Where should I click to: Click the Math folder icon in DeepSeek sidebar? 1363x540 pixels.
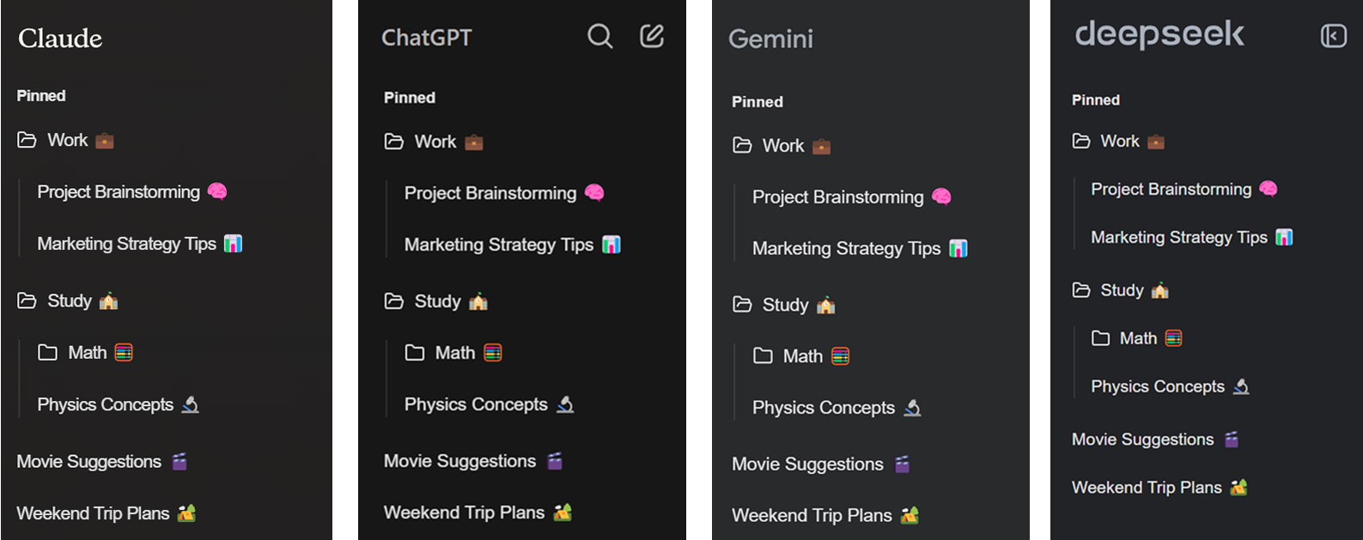click(x=1100, y=338)
